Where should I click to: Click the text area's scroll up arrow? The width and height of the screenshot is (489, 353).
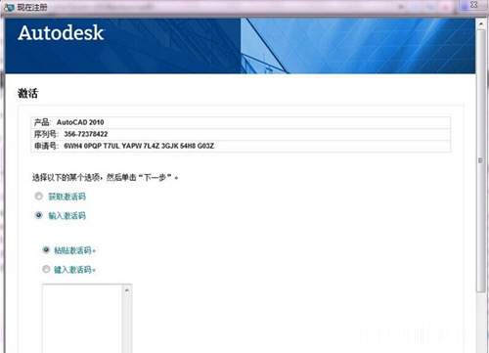(x=127, y=289)
